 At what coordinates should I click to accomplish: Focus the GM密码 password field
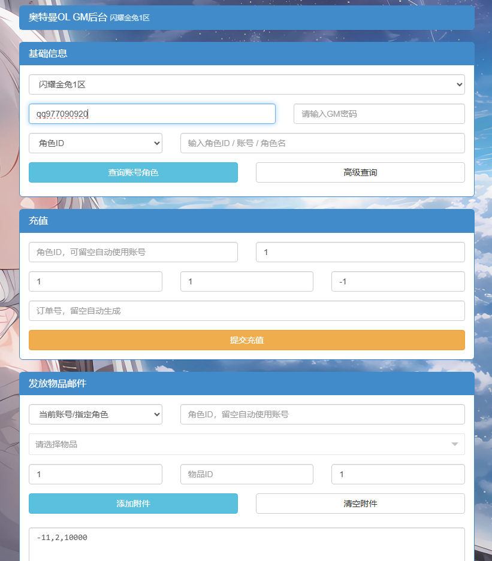(x=379, y=114)
